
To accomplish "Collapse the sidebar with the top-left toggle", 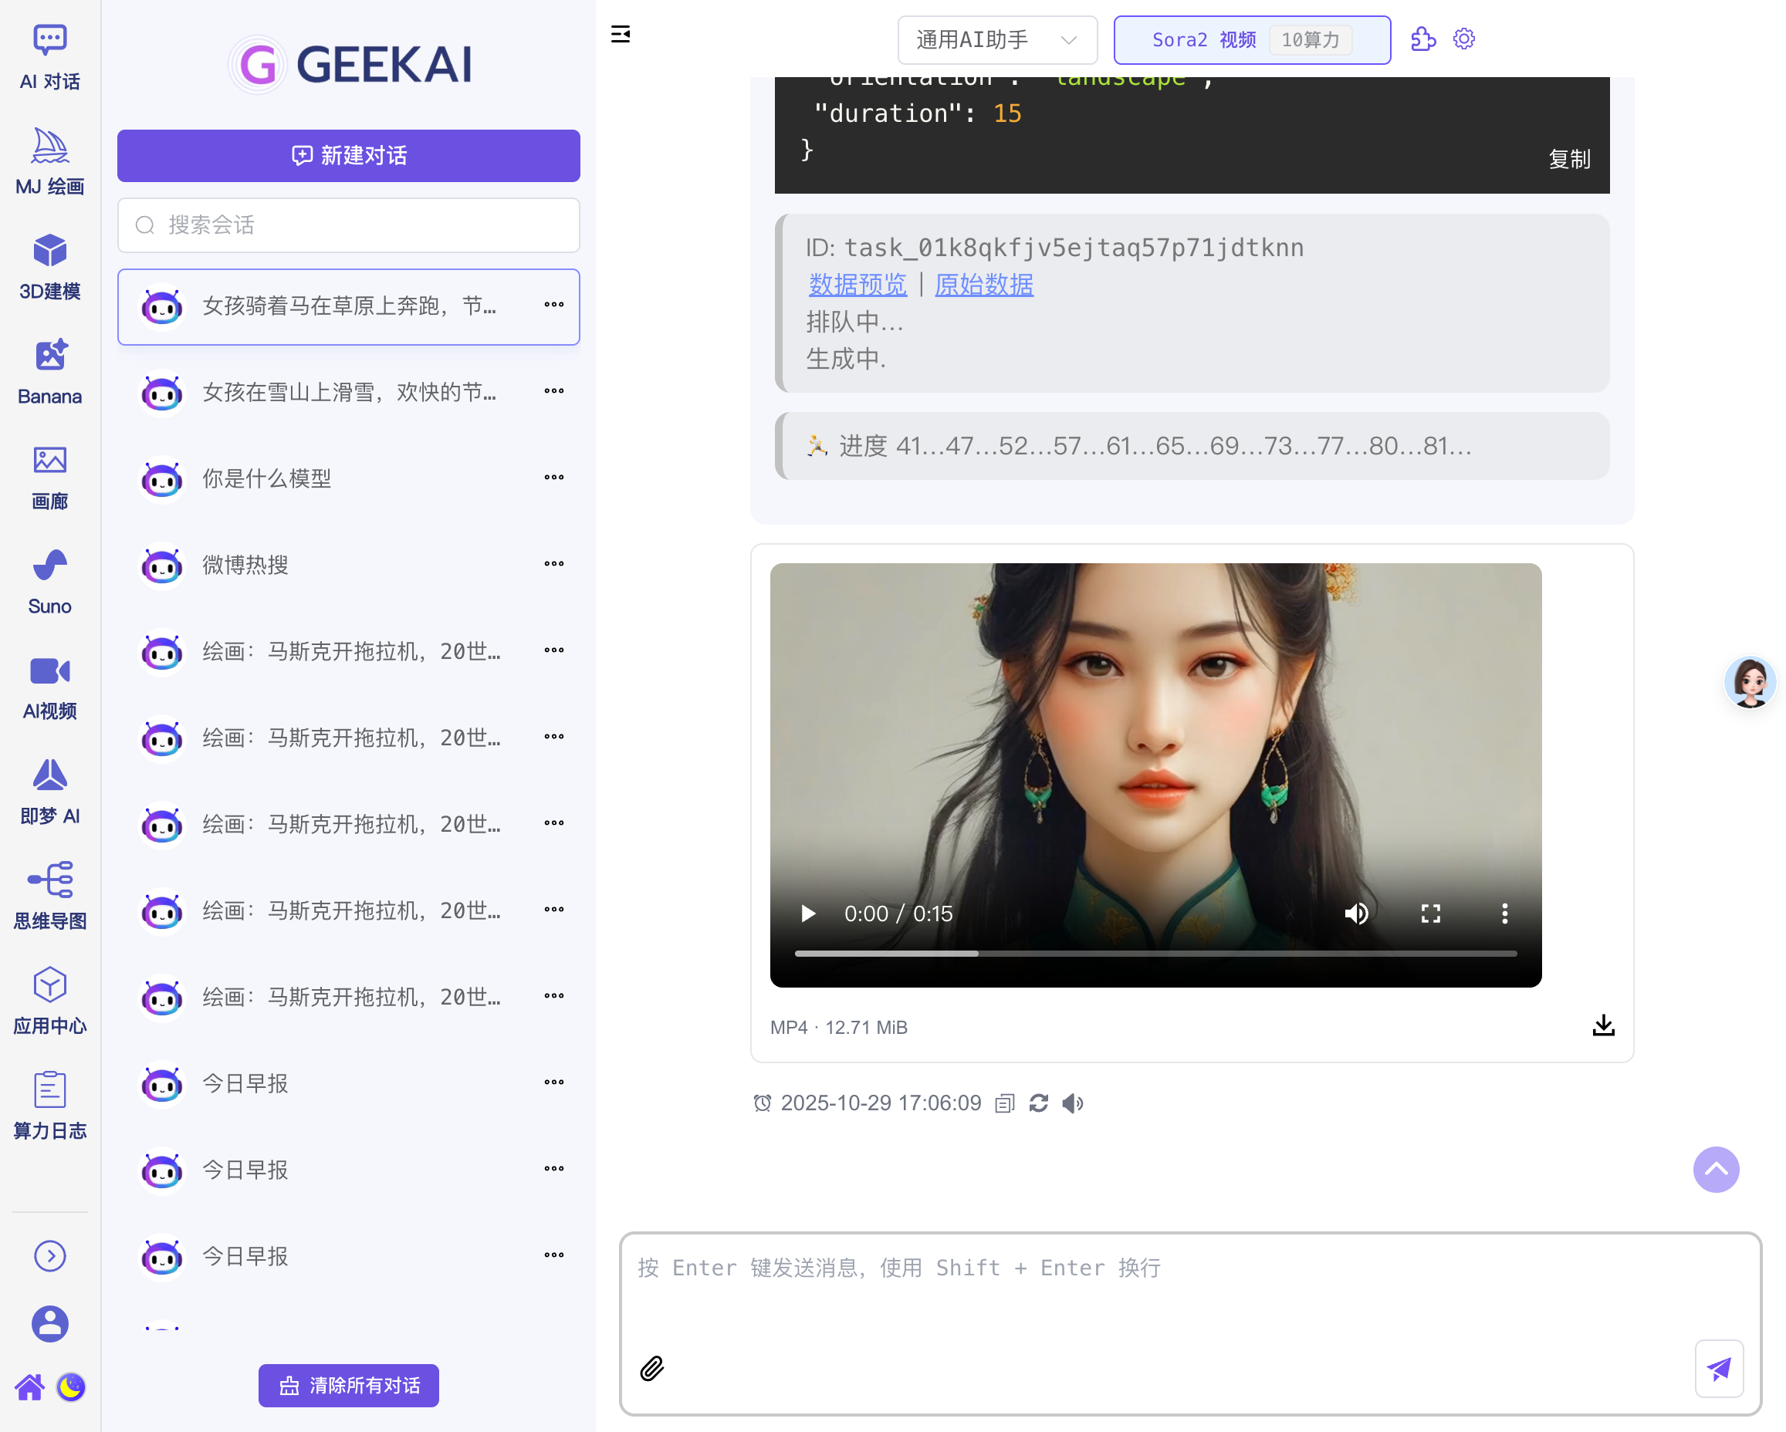I will point(621,35).
